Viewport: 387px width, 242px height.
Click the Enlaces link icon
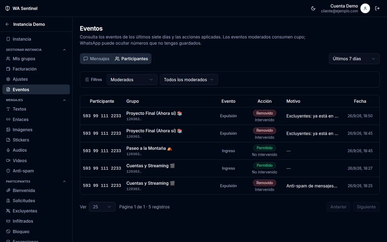click(x=8, y=119)
